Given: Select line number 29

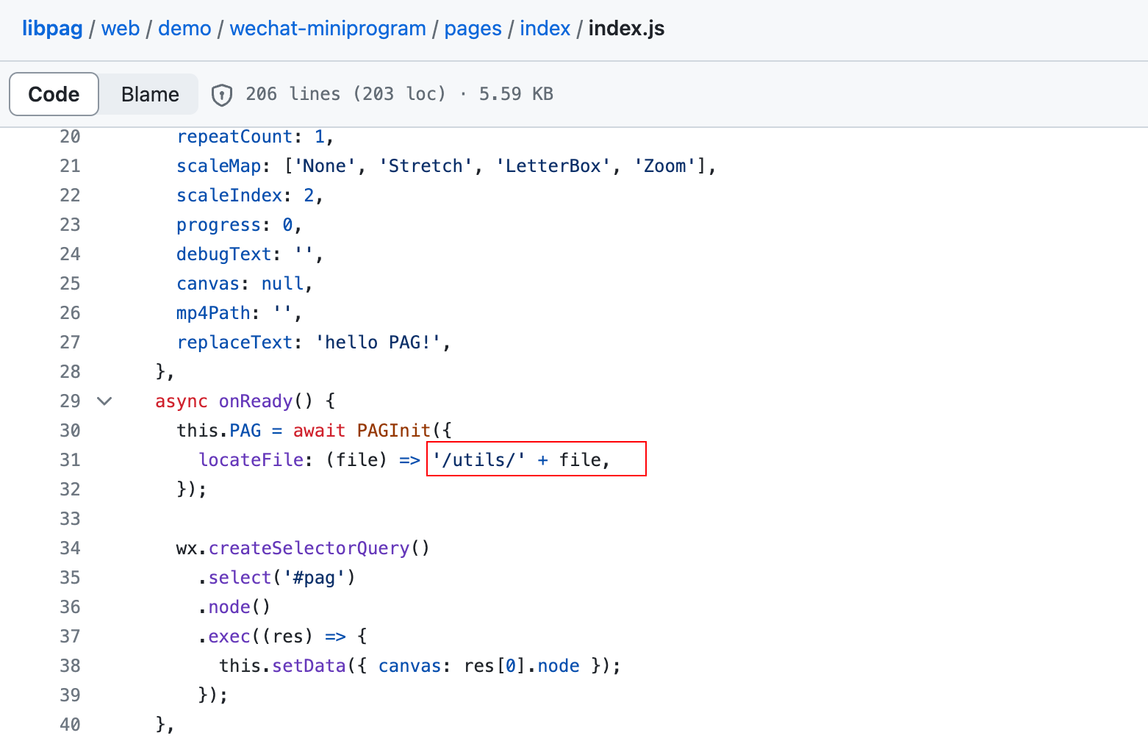Looking at the screenshot, I should click(x=70, y=401).
